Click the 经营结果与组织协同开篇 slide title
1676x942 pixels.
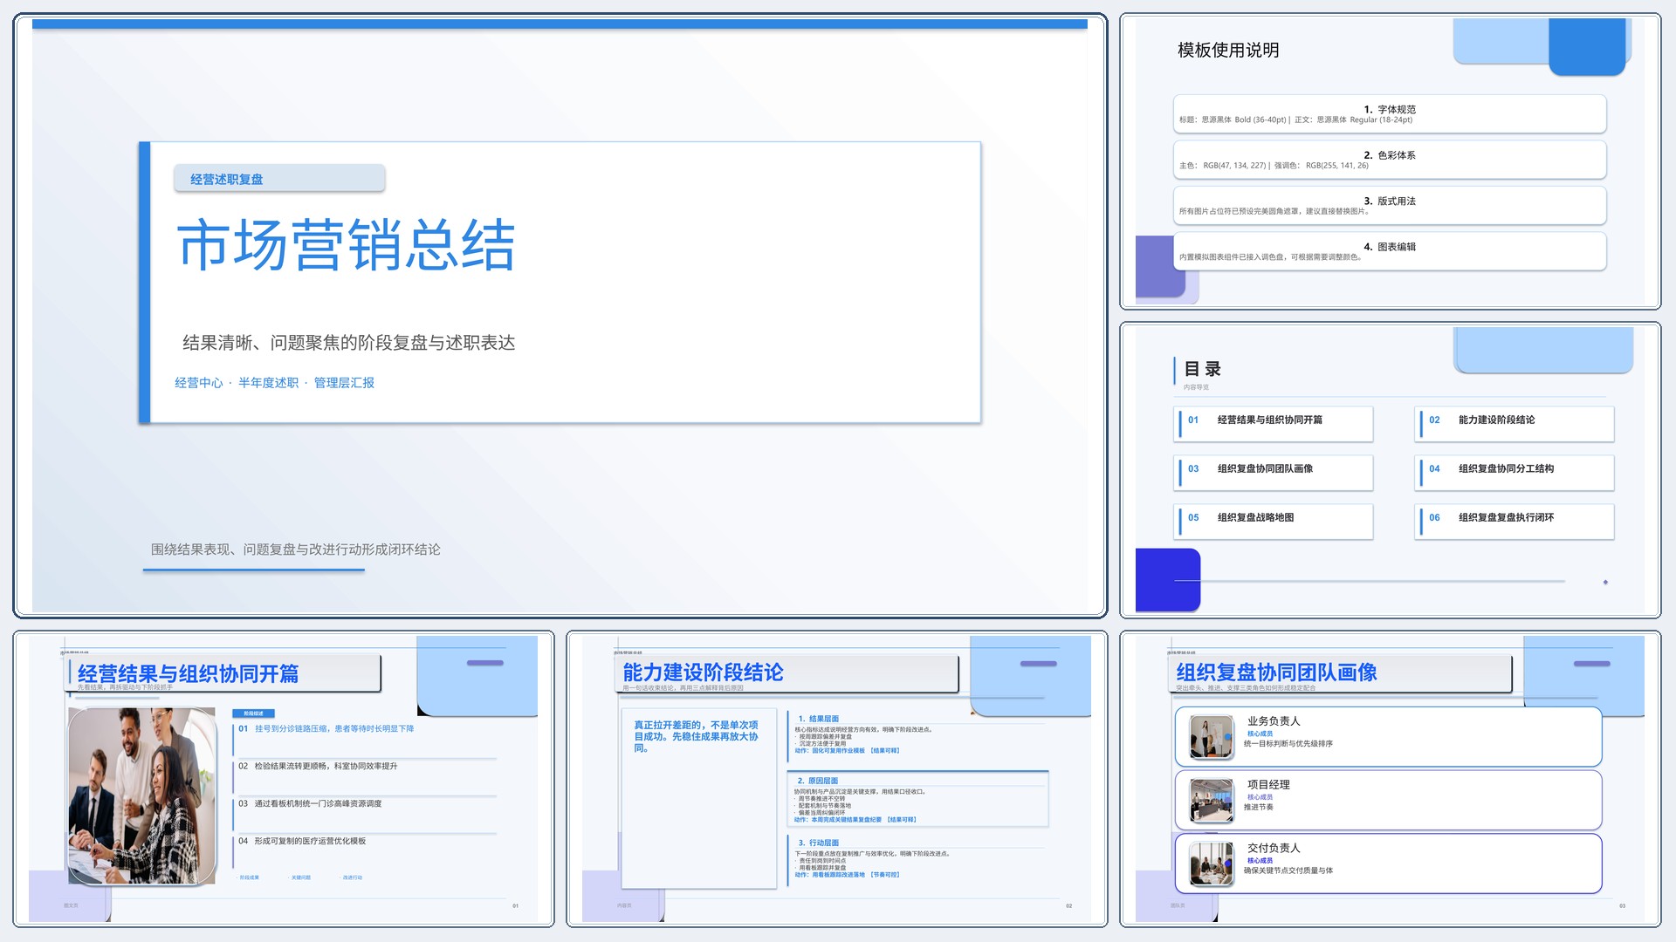click(188, 673)
